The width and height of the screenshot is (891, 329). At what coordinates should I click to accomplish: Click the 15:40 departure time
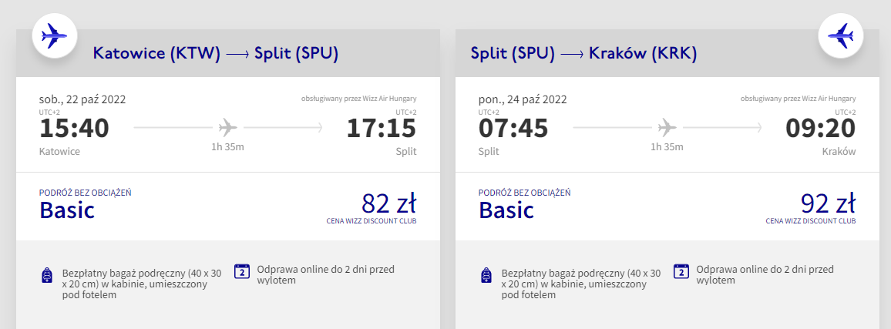[74, 128]
